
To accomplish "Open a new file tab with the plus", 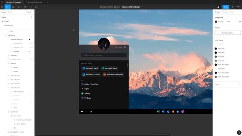I will [x=47, y=2].
